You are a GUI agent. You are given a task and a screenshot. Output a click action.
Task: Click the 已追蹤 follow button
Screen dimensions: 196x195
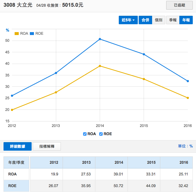179,5
